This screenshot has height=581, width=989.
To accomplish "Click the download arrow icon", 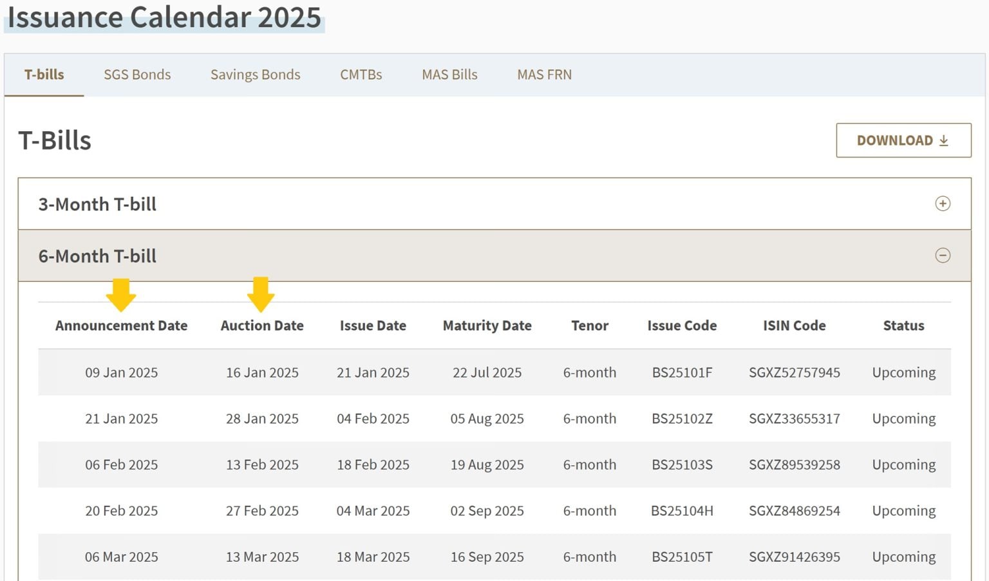I will pos(944,141).
